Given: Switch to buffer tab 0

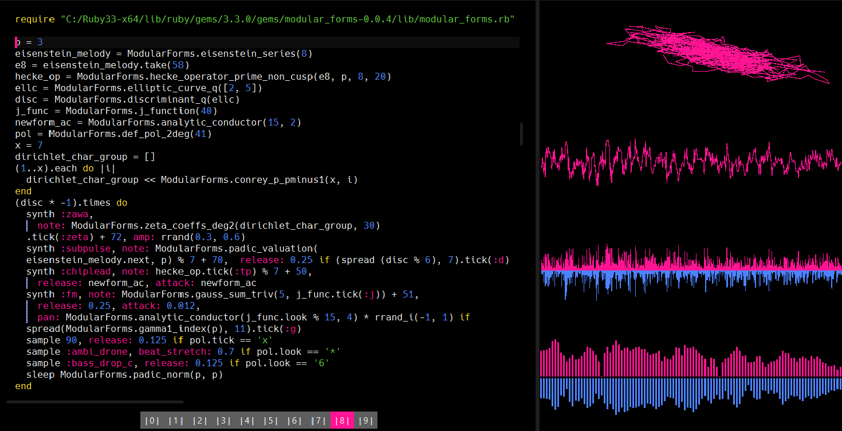Looking at the screenshot, I should 152,421.
